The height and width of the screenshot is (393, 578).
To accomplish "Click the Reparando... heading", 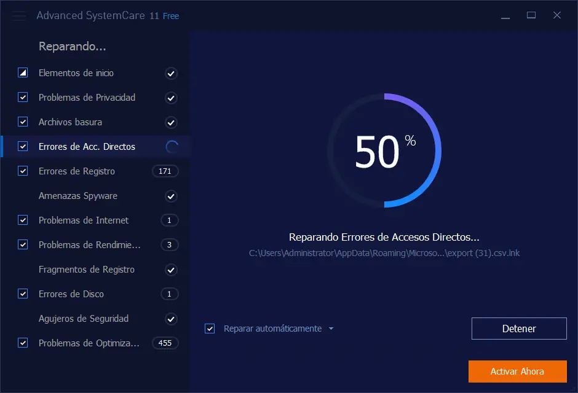I will 73,47.
